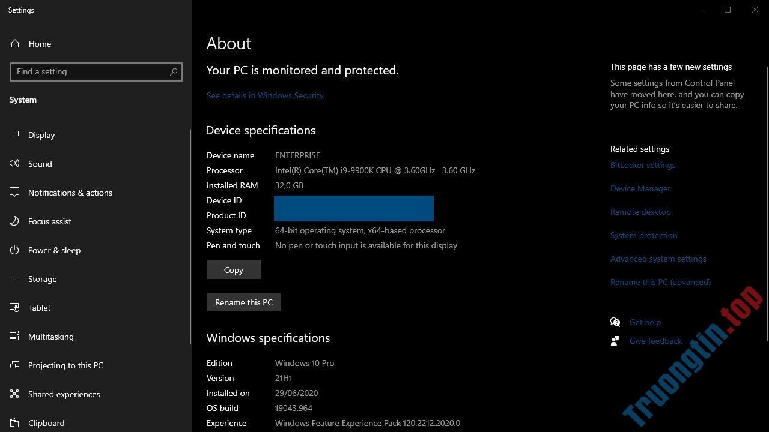Open See details in Windows Security

(265, 95)
